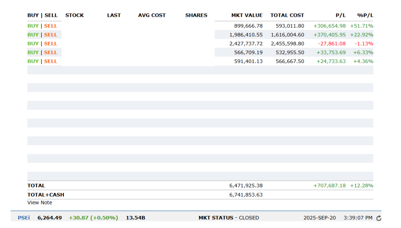This screenshot has width=401, height=228.
Task: Click SELL in the 899,666.78 market value row
Action: pyautogui.click(x=51, y=26)
